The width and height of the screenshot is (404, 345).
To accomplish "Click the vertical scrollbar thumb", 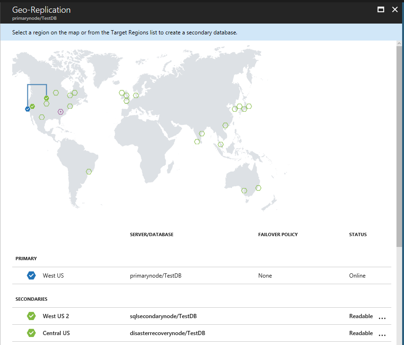I will (399, 147).
